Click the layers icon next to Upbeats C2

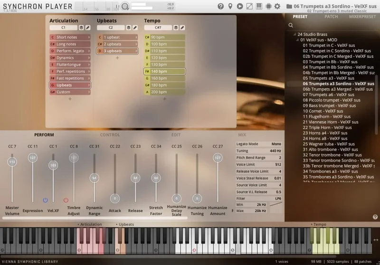pos(129,28)
